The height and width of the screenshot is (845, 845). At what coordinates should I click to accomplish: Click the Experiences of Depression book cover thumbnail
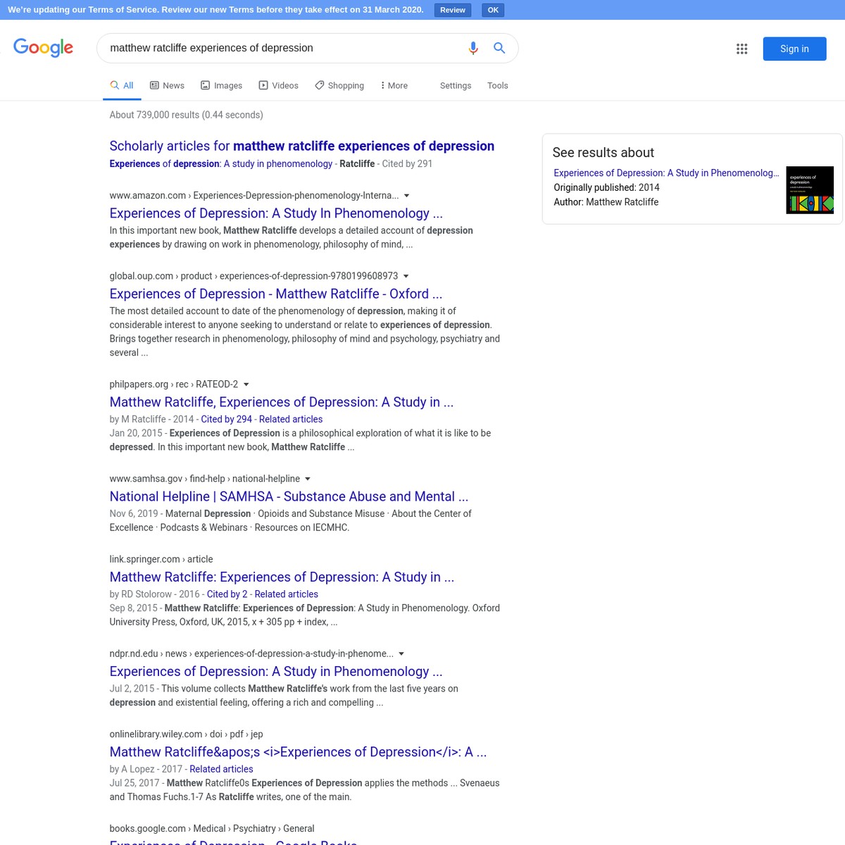coord(809,189)
